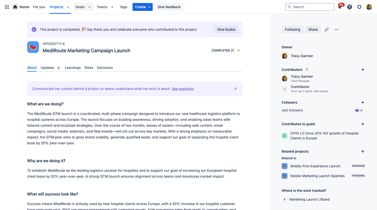This screenshot has width=377, height=210.
Task: Click the Jira board icon for Marketing Launch
Action: point(285,199)
